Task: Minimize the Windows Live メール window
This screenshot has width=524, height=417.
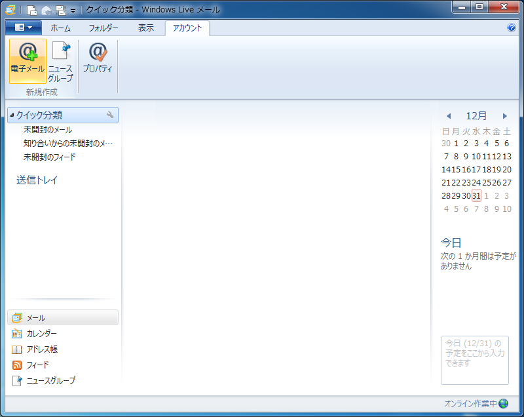Action: (462, 7)
